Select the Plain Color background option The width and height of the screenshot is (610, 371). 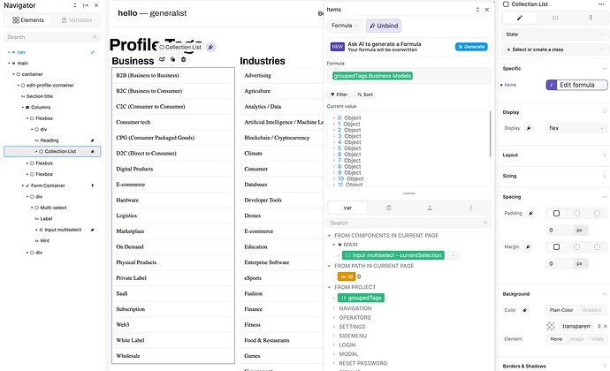(563, 310)
